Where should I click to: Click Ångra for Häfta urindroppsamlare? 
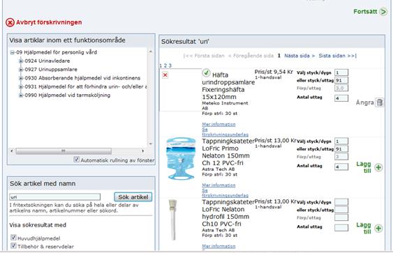pyautogui.click(x=365, y=102)
